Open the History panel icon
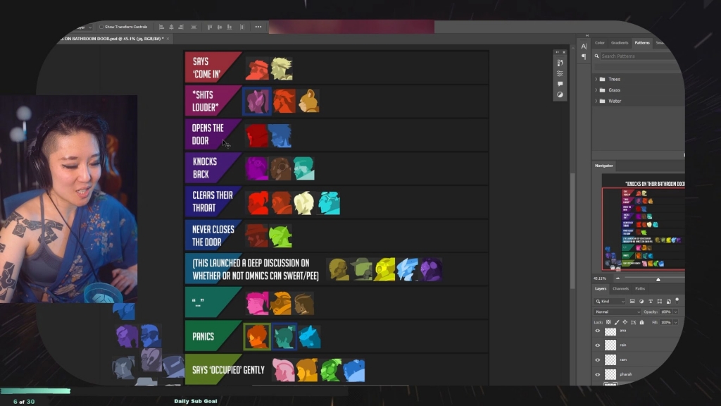Viewport: 721px width, 406px height. [x=560, y=63]
